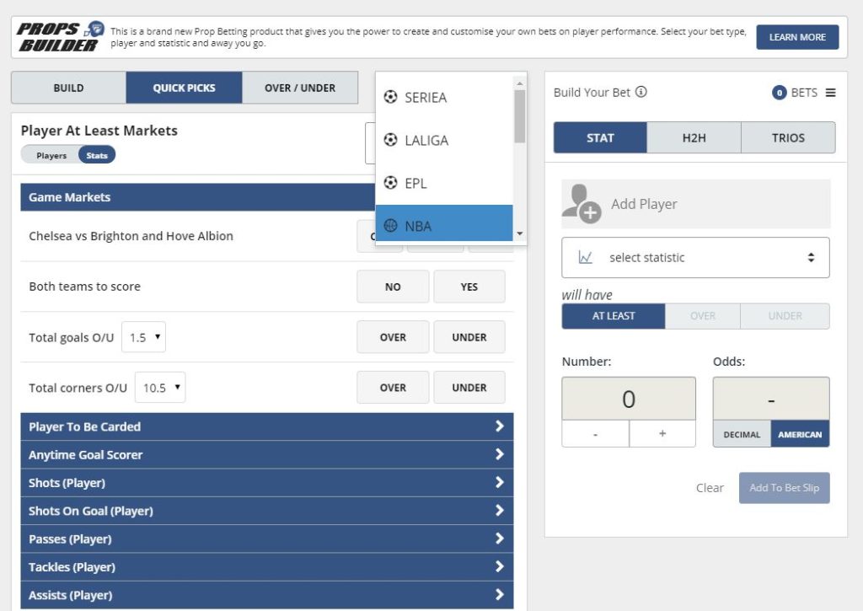Click the Clear link
The width and height of the screenshot is (863, 611).
pyautogui.click(x=710, y=488)
